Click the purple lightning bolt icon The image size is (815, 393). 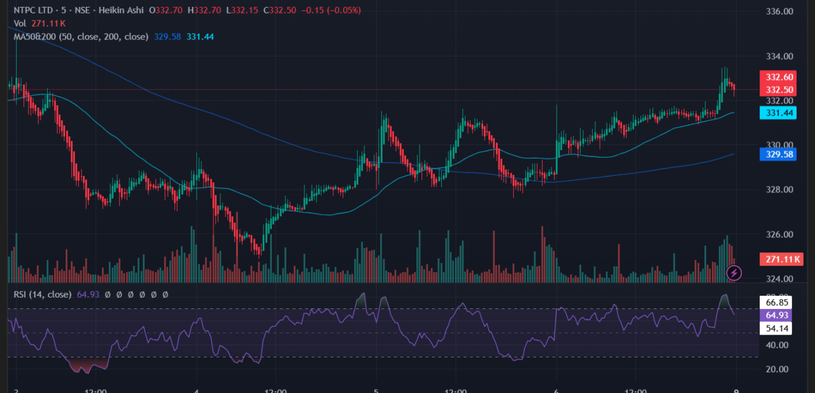coord(733,273)
